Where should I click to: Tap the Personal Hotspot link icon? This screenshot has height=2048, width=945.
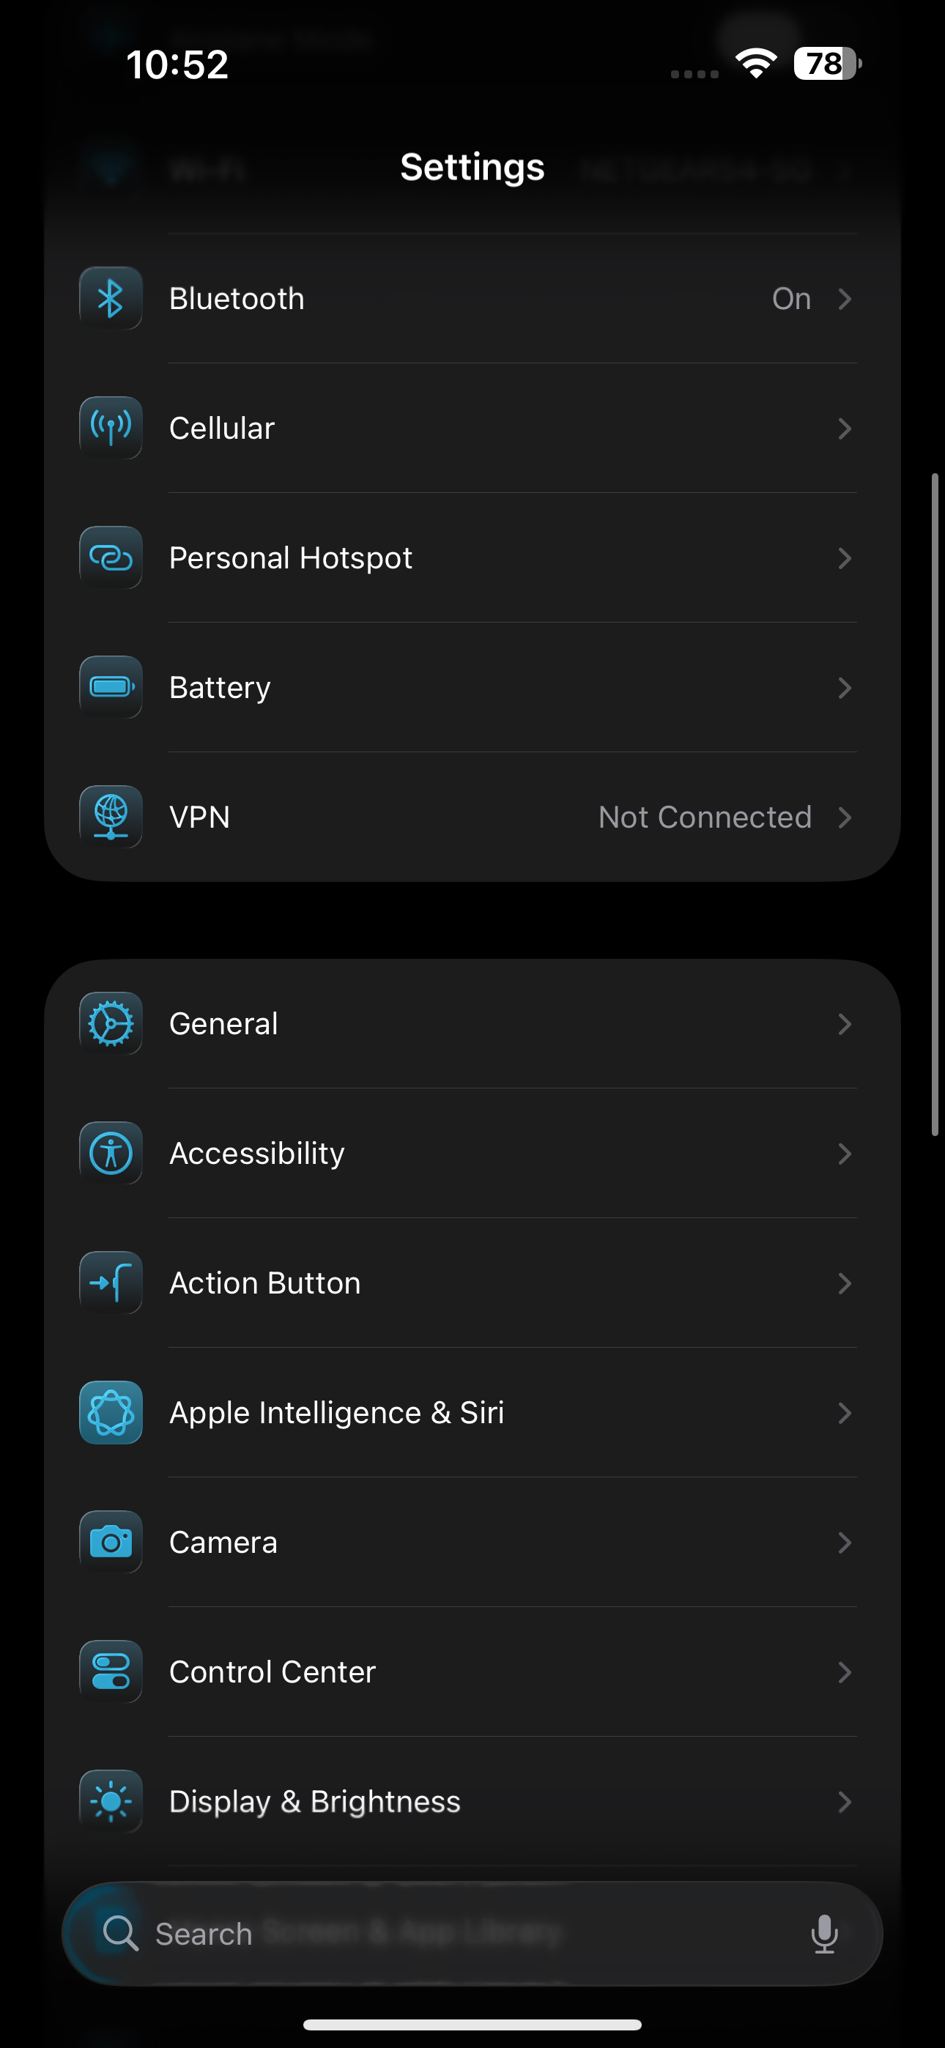click(111, 558)
